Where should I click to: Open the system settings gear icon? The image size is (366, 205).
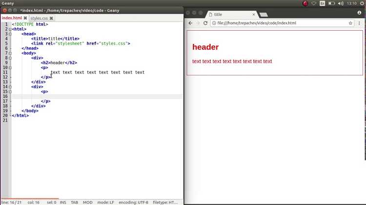point(362,3)
